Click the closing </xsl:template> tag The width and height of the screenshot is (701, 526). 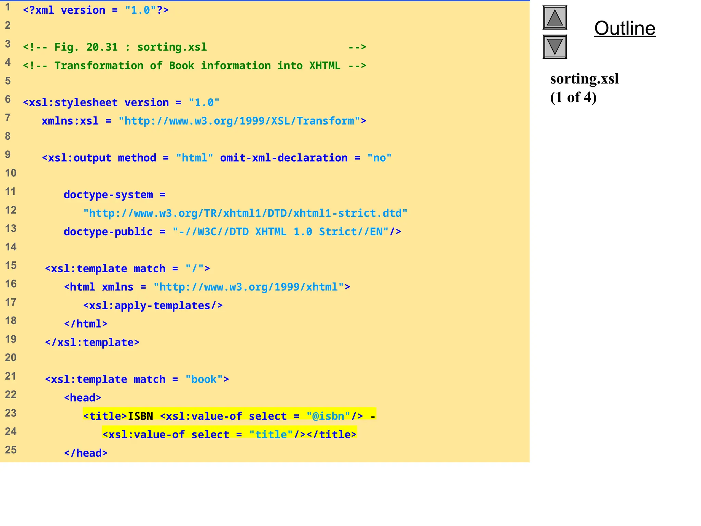[x=92, y=342]
